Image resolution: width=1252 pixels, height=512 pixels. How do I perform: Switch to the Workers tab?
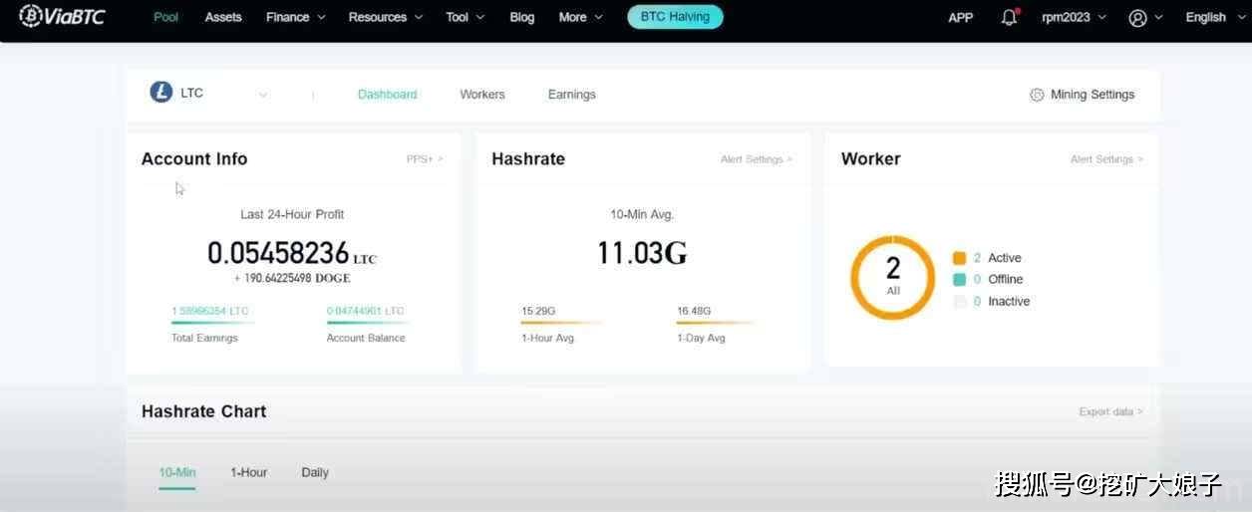482,95
